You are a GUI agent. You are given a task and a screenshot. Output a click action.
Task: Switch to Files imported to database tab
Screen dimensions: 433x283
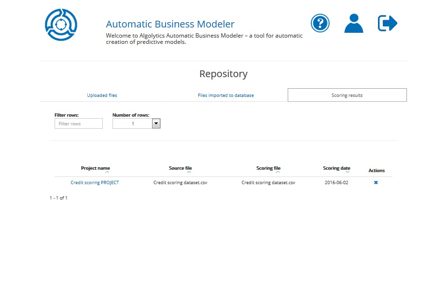[x=226, y=95]
